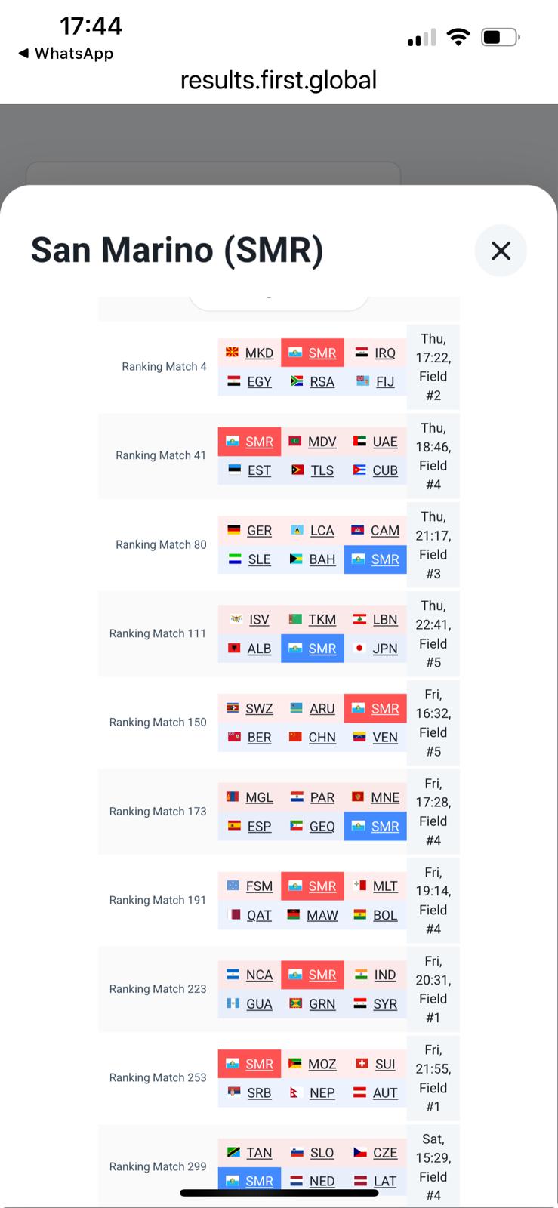Open the EGY team link
The width and height of the screenshot is (558, 1208).
pos(259,382)
